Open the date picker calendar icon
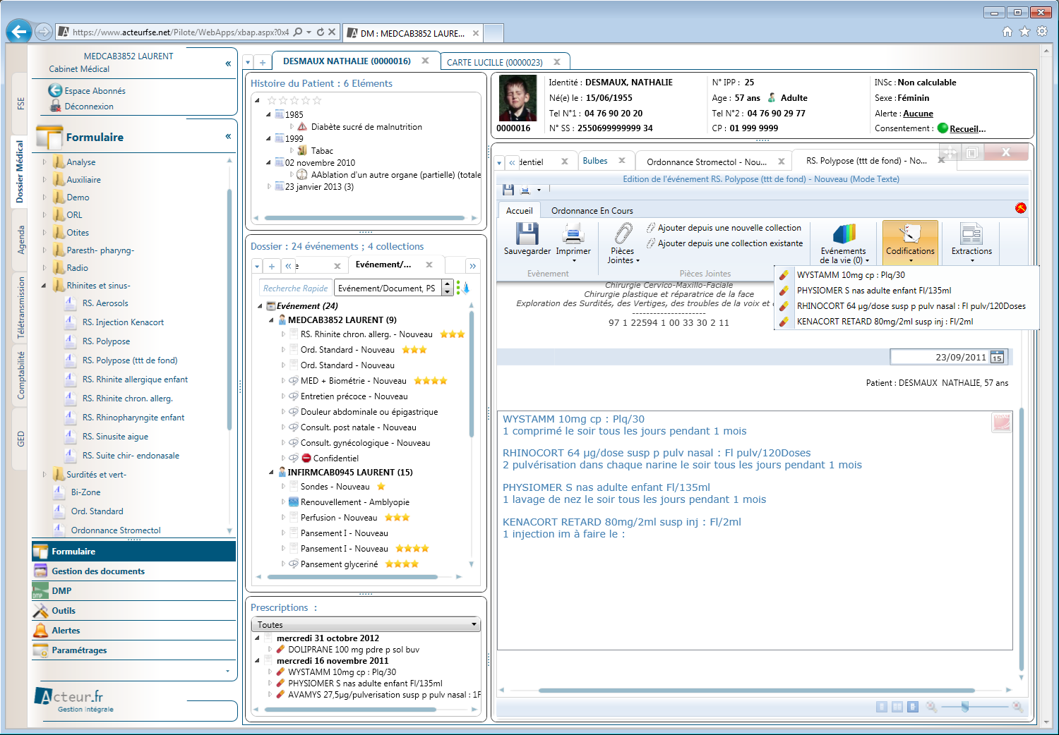1059x735 pixels. click(x=997, y=357)
